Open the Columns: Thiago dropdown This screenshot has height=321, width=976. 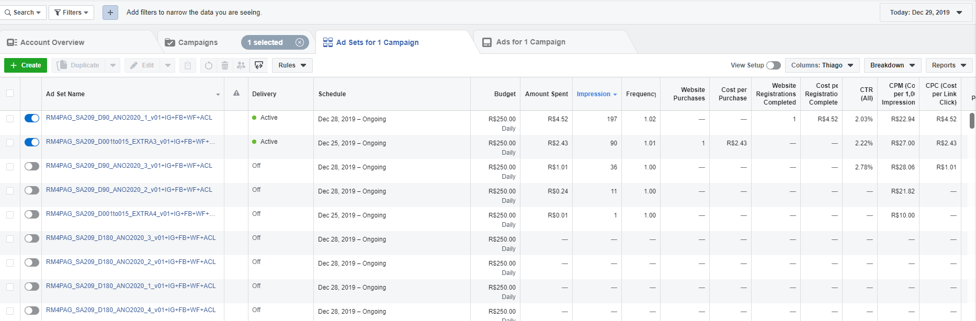click(x=822, y=65)
